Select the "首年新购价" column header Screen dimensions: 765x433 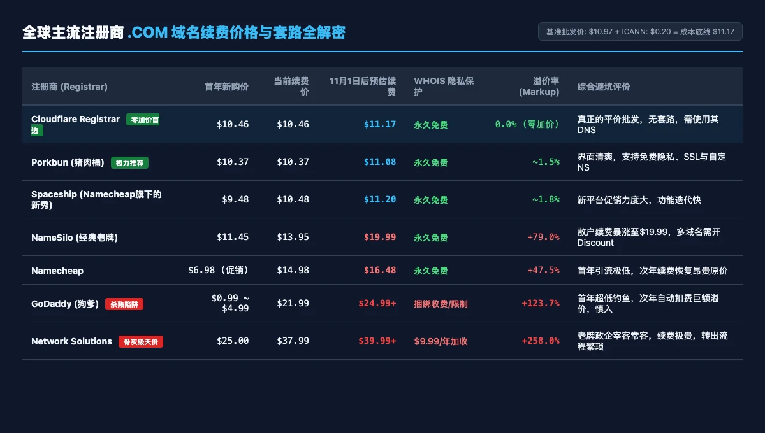coord(226,87)
